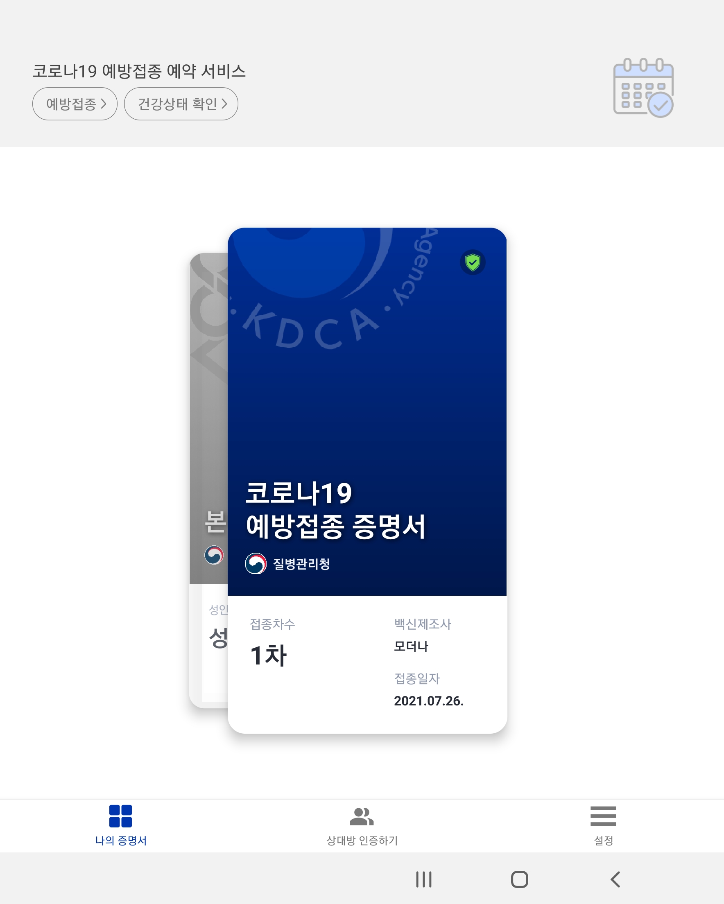Tap the 1차 dose count text
The height and width of the screenshot is (904, 724).
click(269, 655)
